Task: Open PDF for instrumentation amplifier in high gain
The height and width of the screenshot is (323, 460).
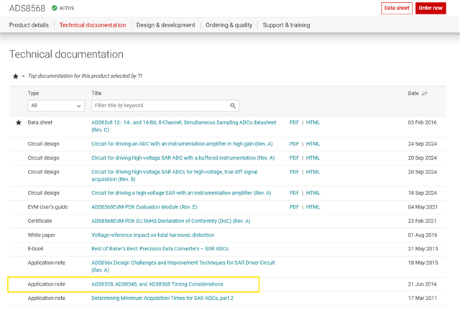Action: point(294,144)
